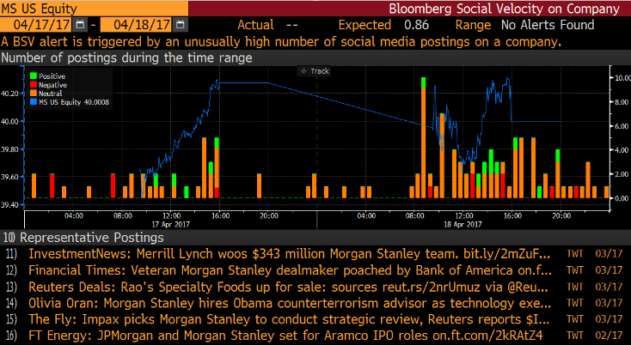Open Financial Times Veteran dealmaker posting
631x345 pixels.
[291, 270]
